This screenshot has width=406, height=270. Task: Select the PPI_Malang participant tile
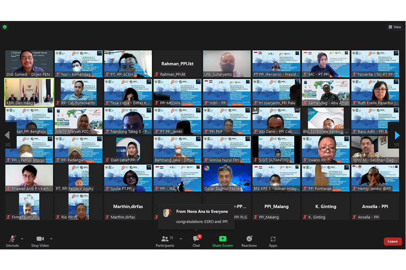click(276, 207)
